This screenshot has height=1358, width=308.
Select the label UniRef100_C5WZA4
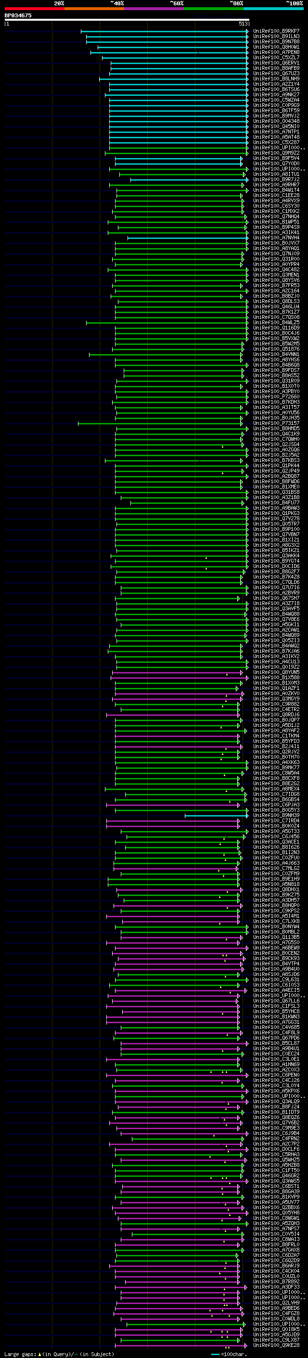(x=276, y=100)
